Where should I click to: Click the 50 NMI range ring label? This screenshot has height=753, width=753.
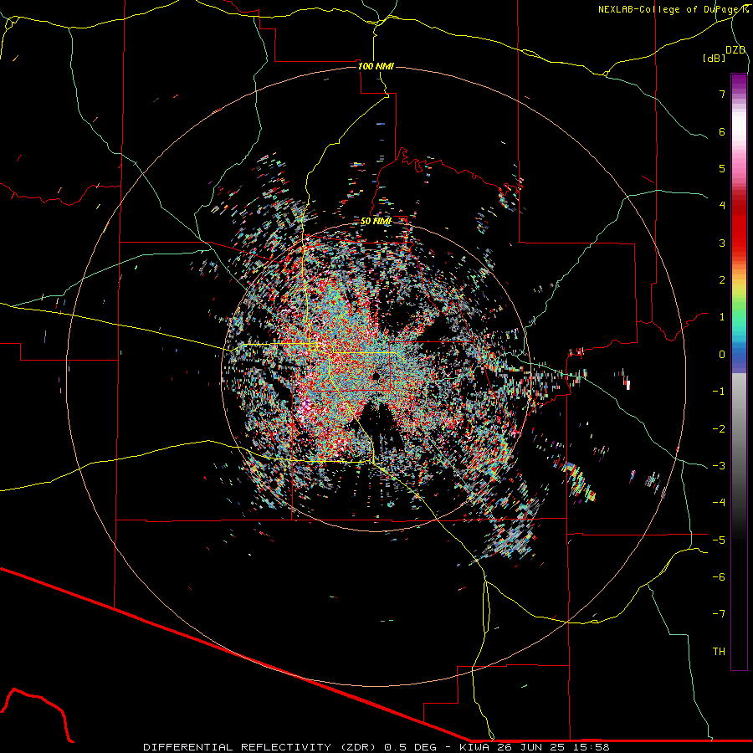pos(376,221)
